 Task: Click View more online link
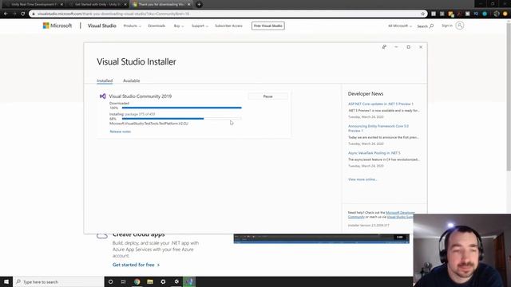pyautogui.click(x=362, y=179)
